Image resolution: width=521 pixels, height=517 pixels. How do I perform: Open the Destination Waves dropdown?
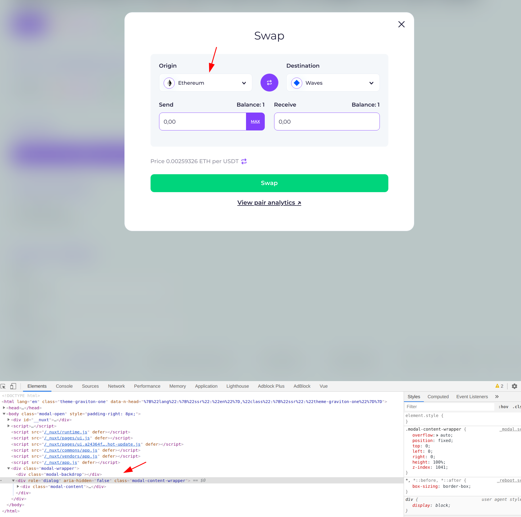333,83
